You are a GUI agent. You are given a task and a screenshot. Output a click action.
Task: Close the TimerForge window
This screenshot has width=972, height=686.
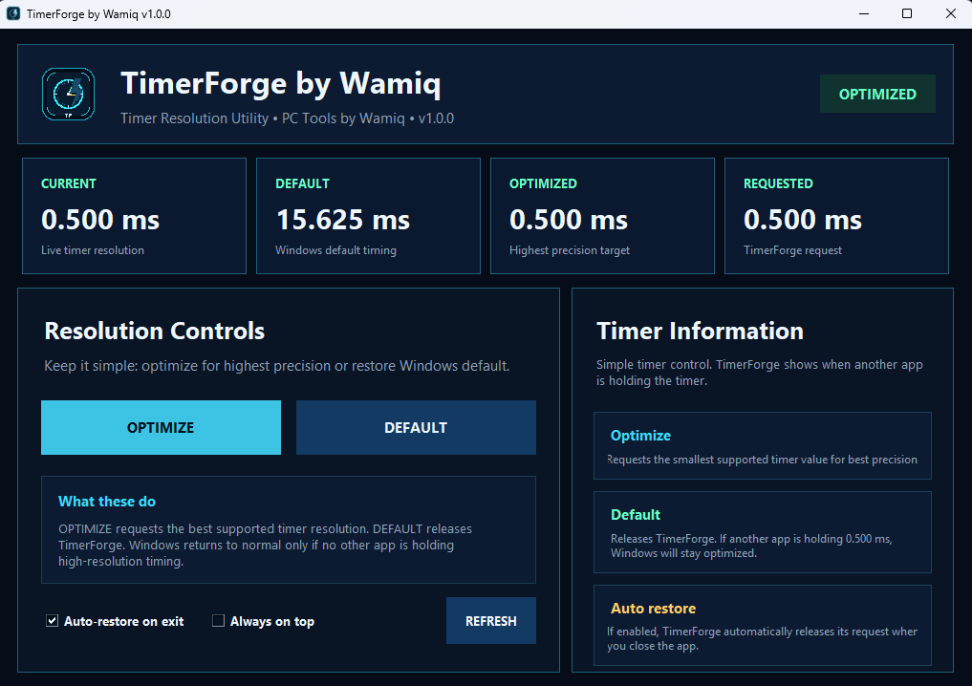[950, 13]
